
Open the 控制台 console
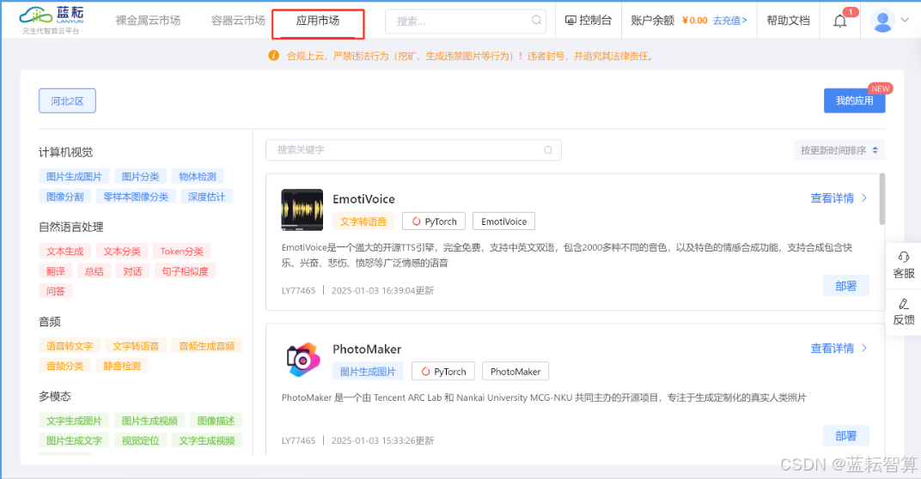[x=588, y=21]
